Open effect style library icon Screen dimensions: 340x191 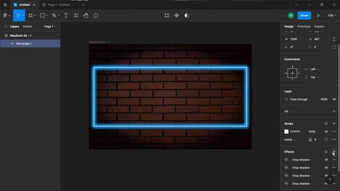(x=326, y=152)
